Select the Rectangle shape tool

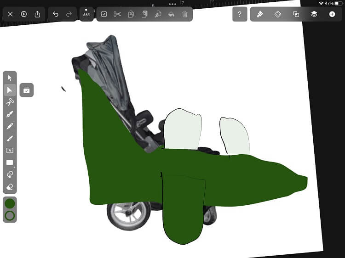[x=10, y=163]
